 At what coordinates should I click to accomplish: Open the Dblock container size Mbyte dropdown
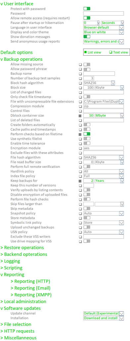click(x=109, y=116)
